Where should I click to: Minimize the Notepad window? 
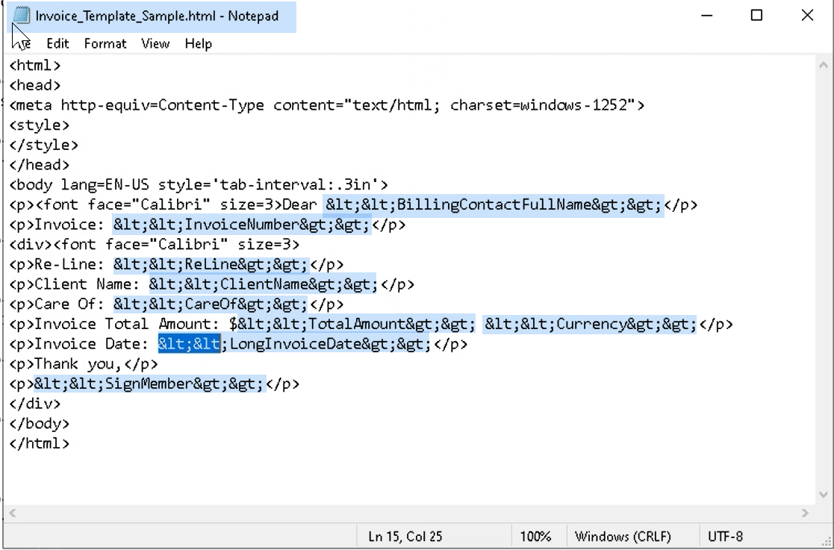[x=707, y=16]
